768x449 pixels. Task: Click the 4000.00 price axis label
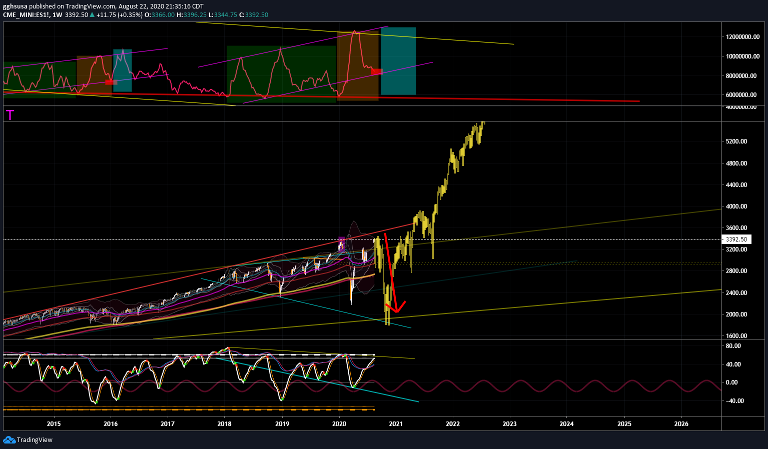(736, 206)
